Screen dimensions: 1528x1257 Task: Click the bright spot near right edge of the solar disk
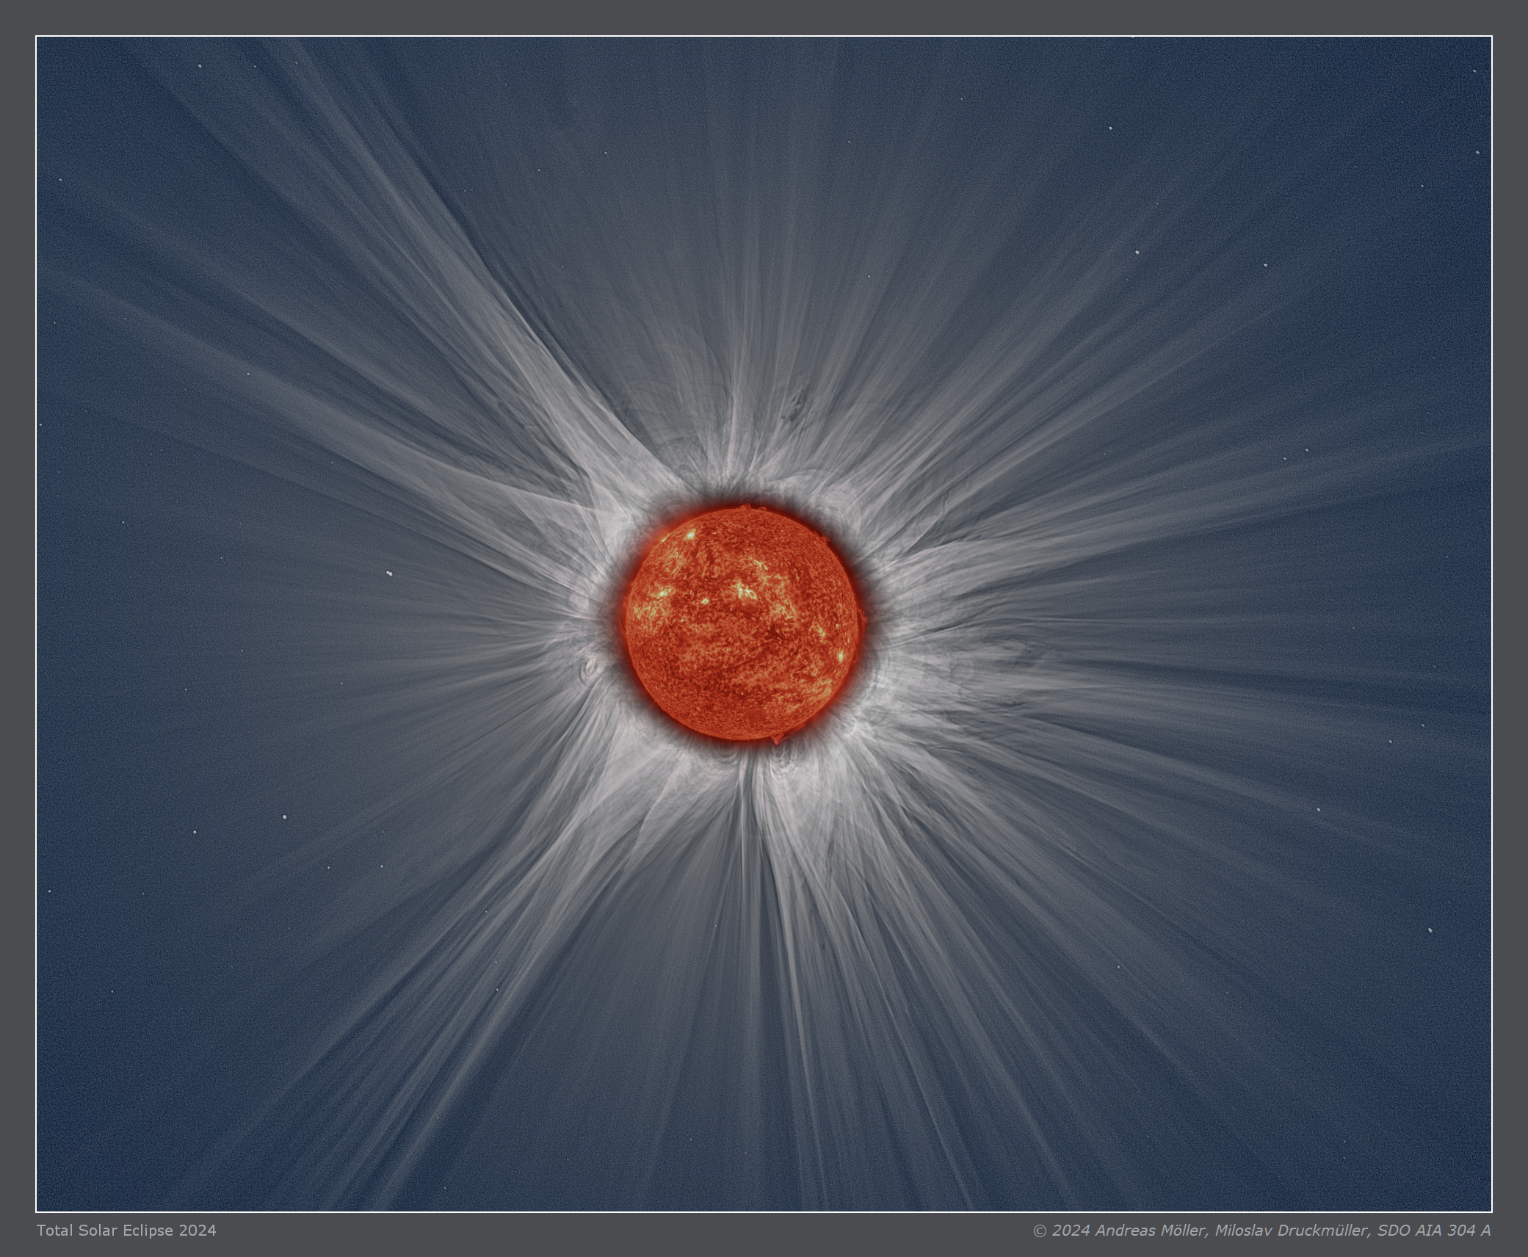click(x=840, y=655)
